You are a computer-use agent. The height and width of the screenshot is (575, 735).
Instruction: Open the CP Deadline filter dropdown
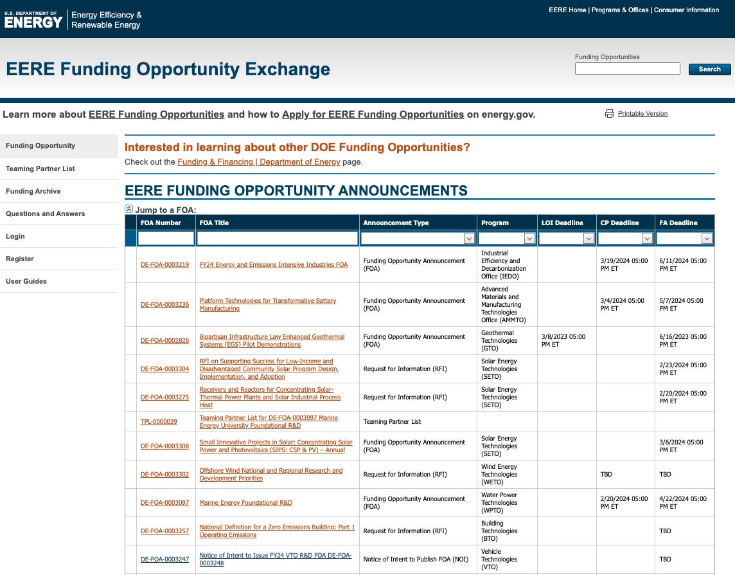(647, 239)
